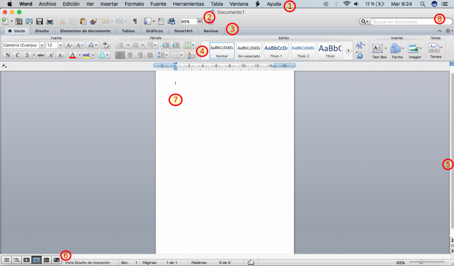Select the Columns icon in Párrafo group
This screenshot has width=454, height=266.
point(187,45)
